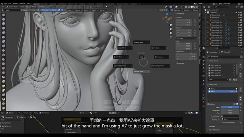The height and width of the screenshot is (137, 244).
Task: Choose Smooth Mask in pie menu
Action: click(141, 72)
